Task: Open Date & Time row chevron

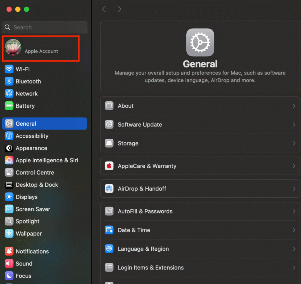Action: point(294,230)
